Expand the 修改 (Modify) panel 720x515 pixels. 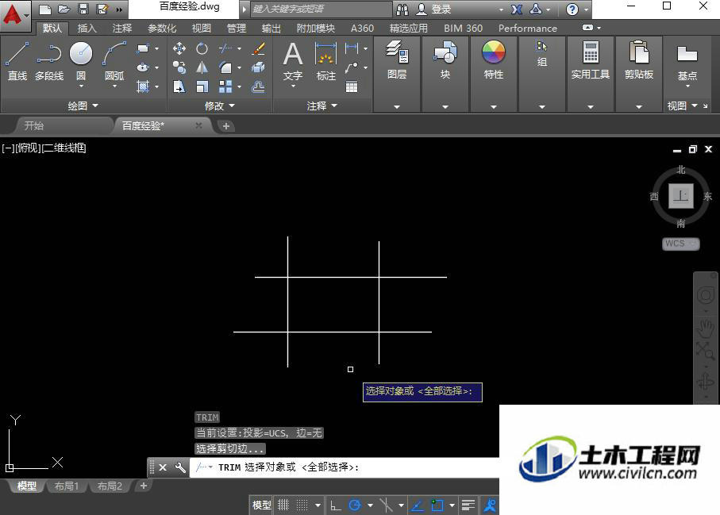coord(219,106)
